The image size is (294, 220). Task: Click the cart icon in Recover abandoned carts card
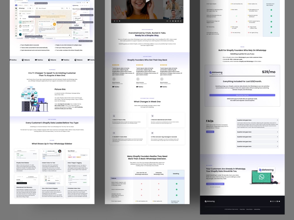pyautogui.click(x=152, y=116)
